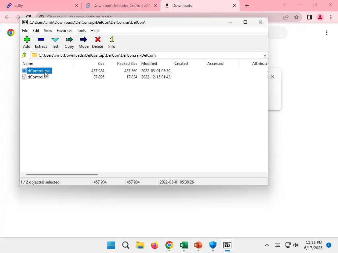Sort by Size column header
Screen dimensions: 338x253
(x=90, y=64)
